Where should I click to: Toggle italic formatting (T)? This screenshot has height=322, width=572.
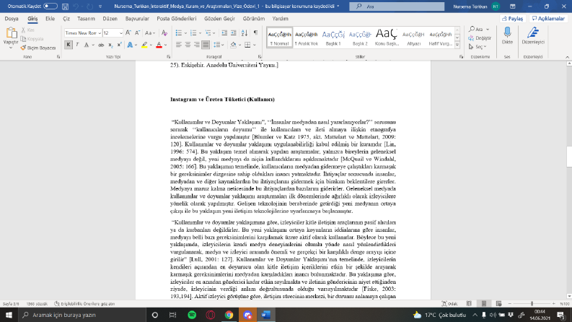click(x=77, y=45)
